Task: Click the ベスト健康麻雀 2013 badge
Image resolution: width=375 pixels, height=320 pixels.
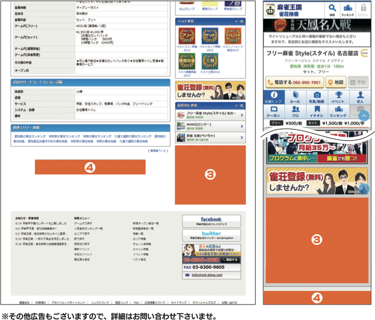Action: 187,61
